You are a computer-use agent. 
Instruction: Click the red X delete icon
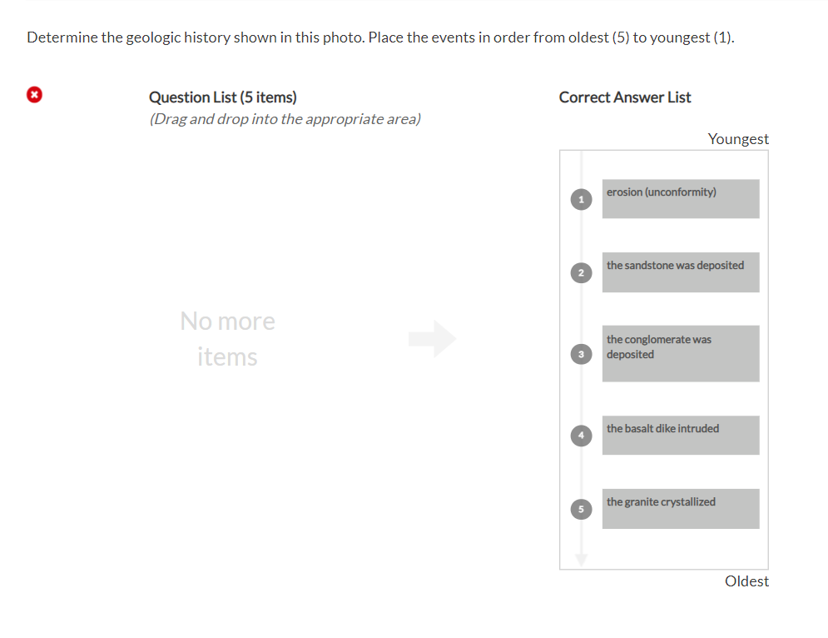(34, 95)
